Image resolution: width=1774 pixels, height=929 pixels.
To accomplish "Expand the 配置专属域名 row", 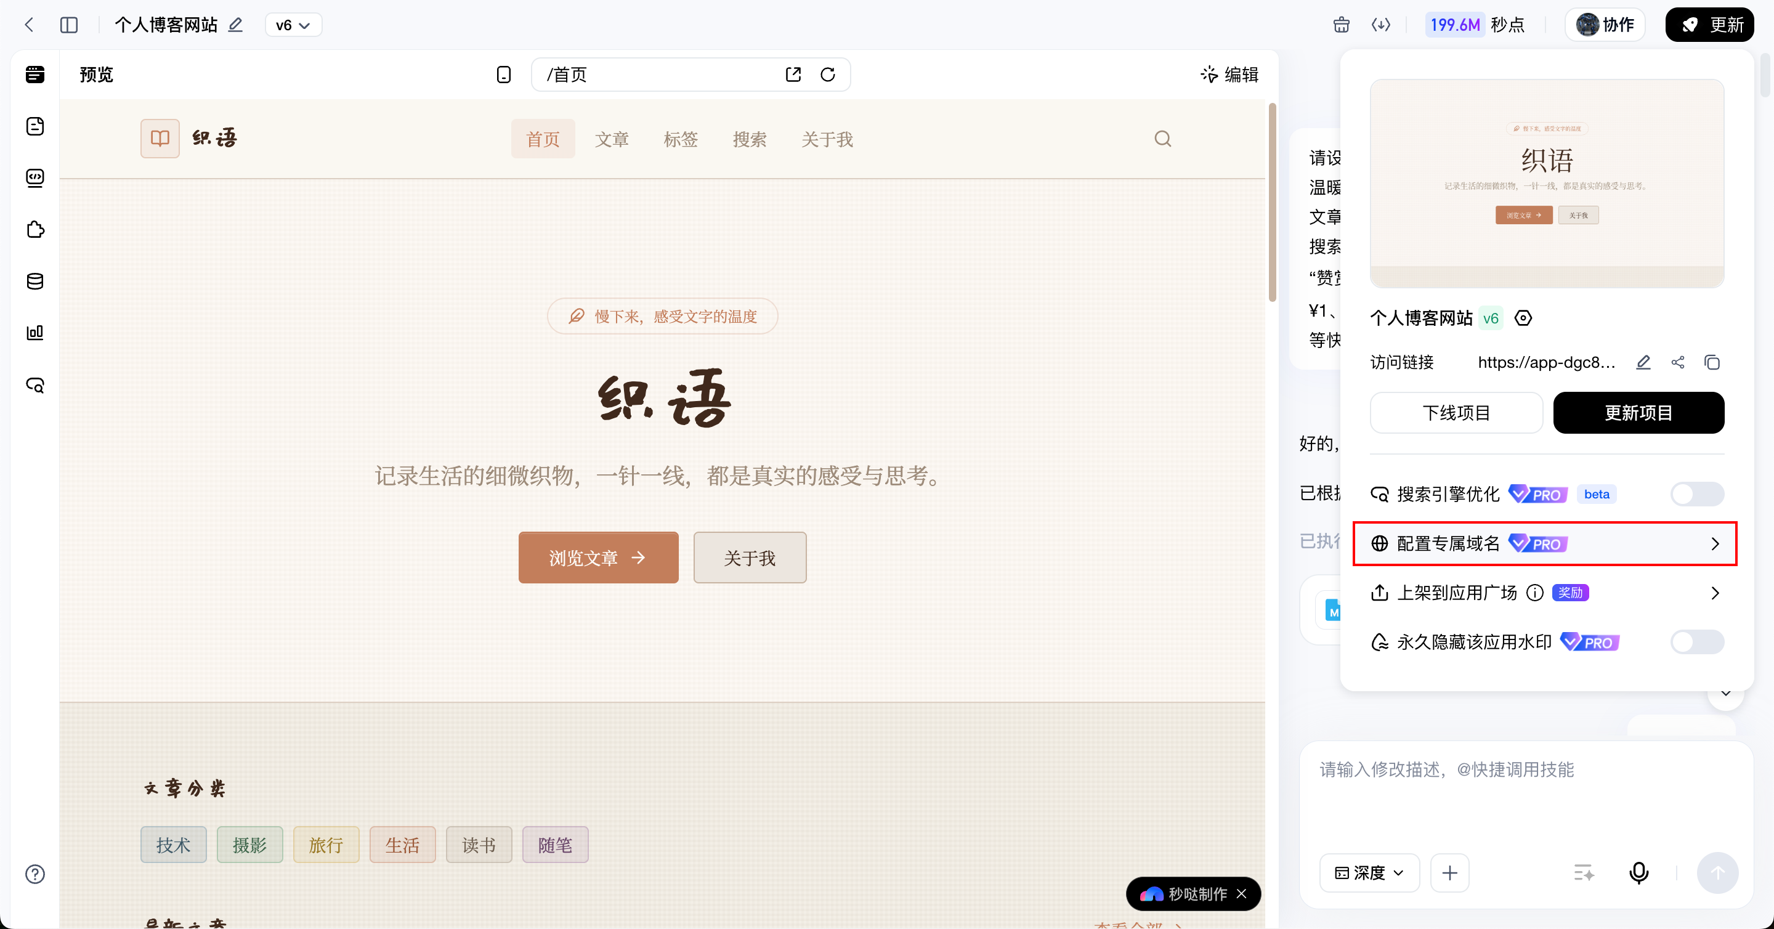I will click(x=1545, y=544).
